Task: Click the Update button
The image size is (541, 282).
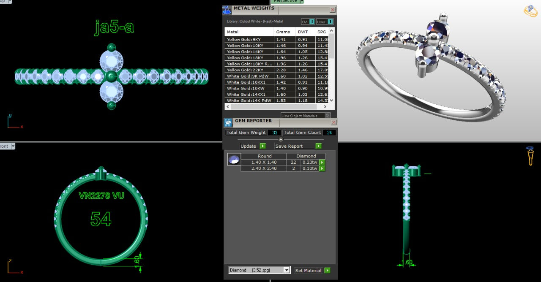Action: [x=249, y=146]
